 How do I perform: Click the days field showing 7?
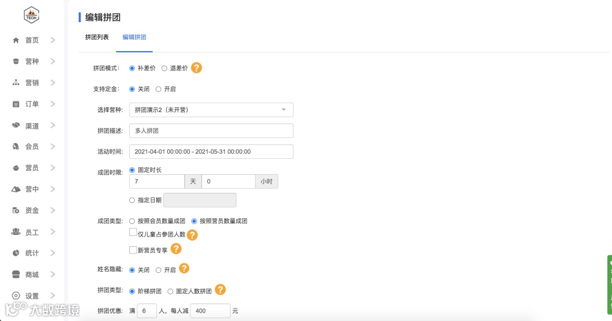(157, 181)
